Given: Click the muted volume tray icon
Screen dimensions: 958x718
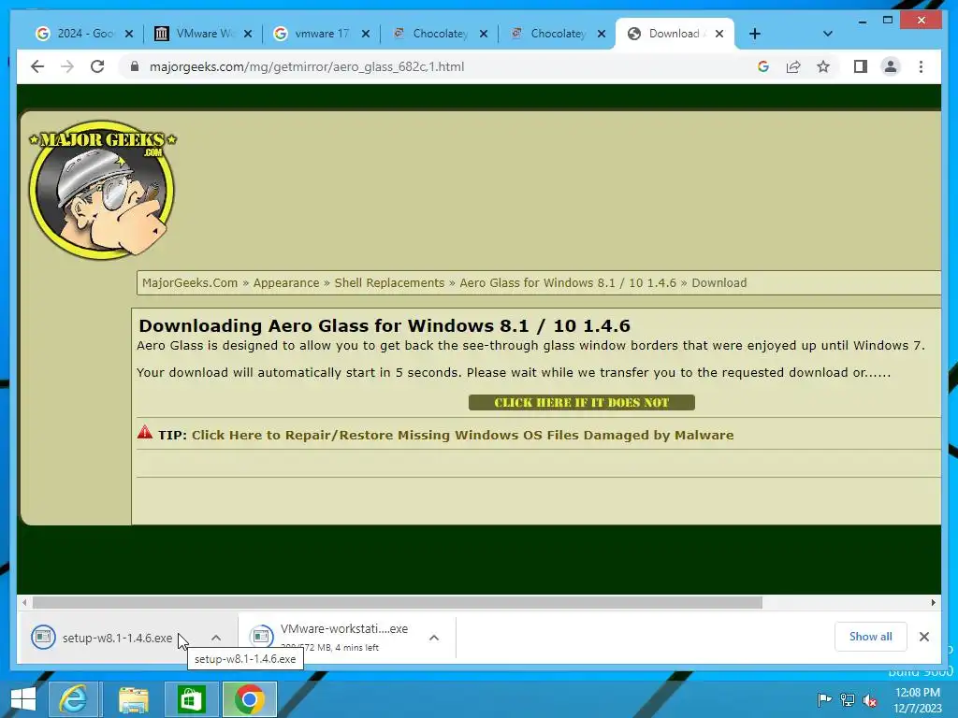Looking at the screenshot, I should tap(870, 699).
